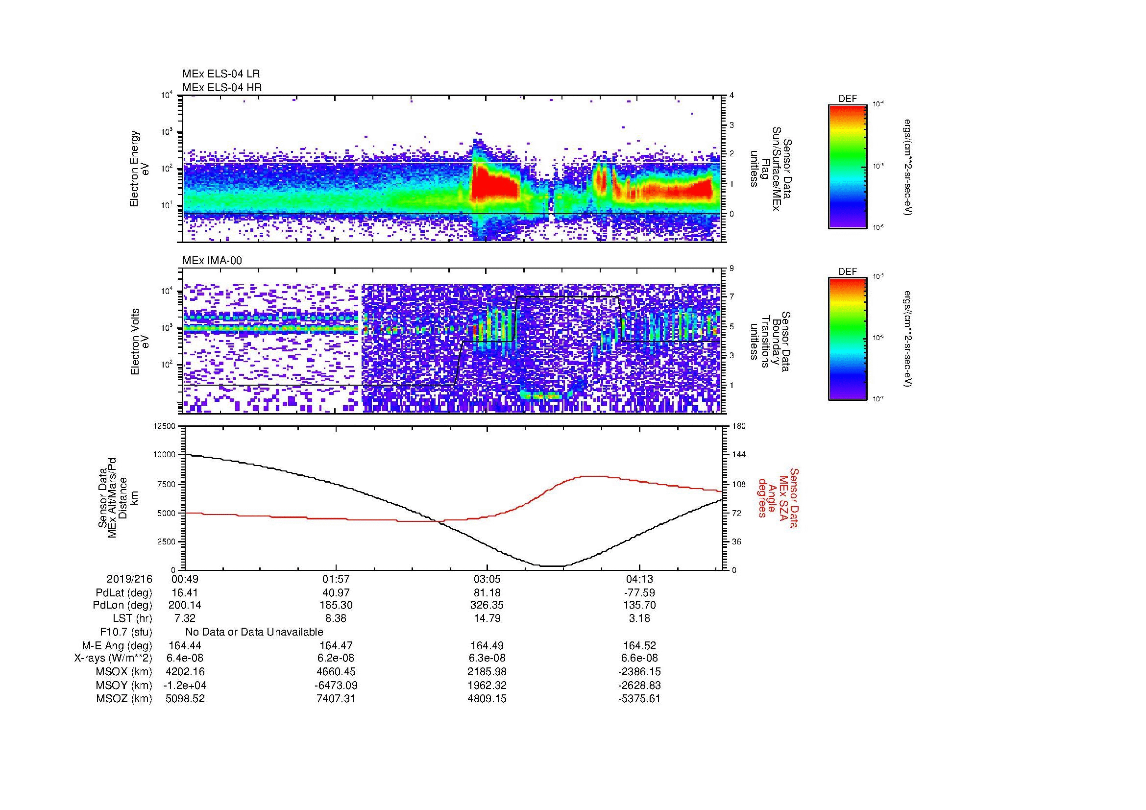Click X-rays value '6.3e-08'
Image resolution: width=1146 pixels, height=810 pixels.
487,659
